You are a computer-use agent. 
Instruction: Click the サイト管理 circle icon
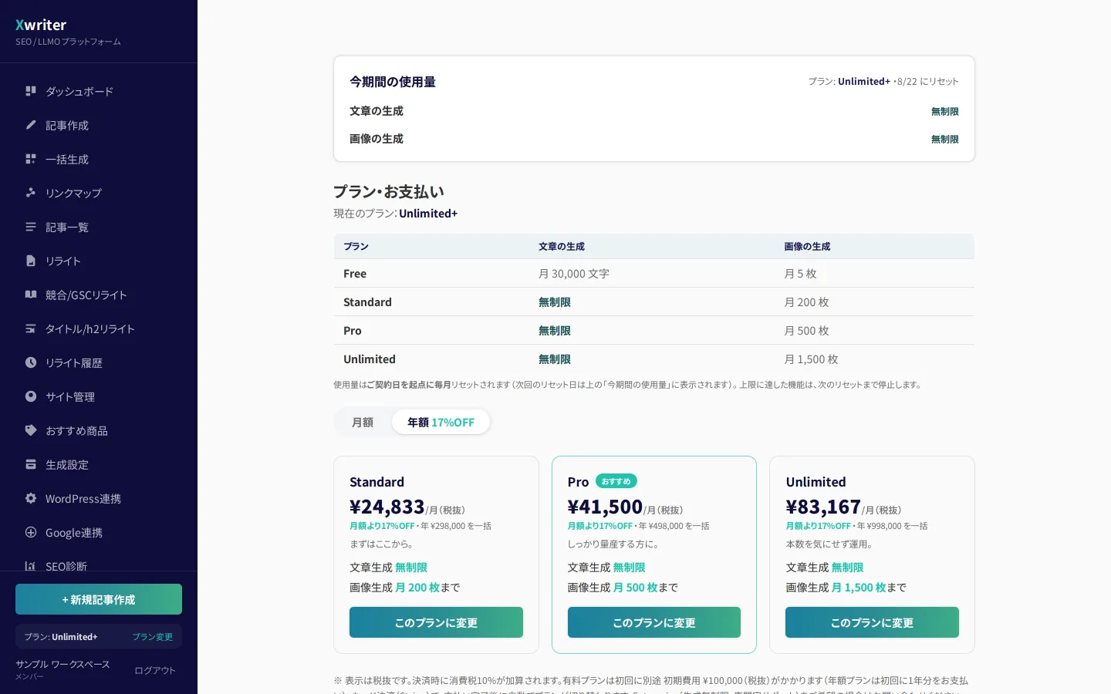31,396
